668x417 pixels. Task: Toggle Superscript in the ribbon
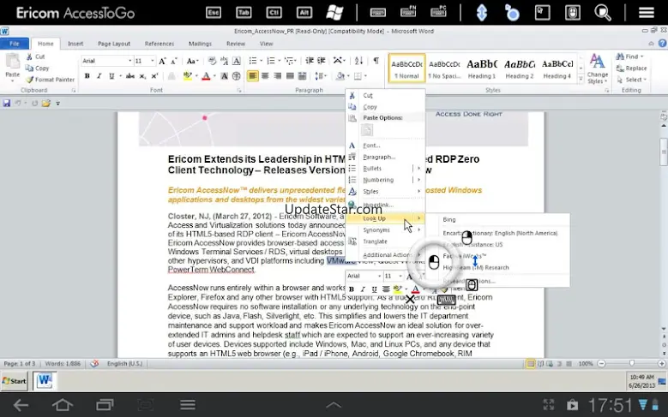click(154, 76)
